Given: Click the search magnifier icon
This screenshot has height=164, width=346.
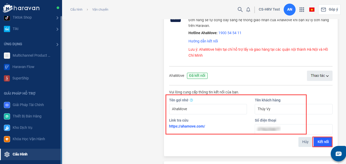Looking at the screenshot, I should tap(240, 10).
